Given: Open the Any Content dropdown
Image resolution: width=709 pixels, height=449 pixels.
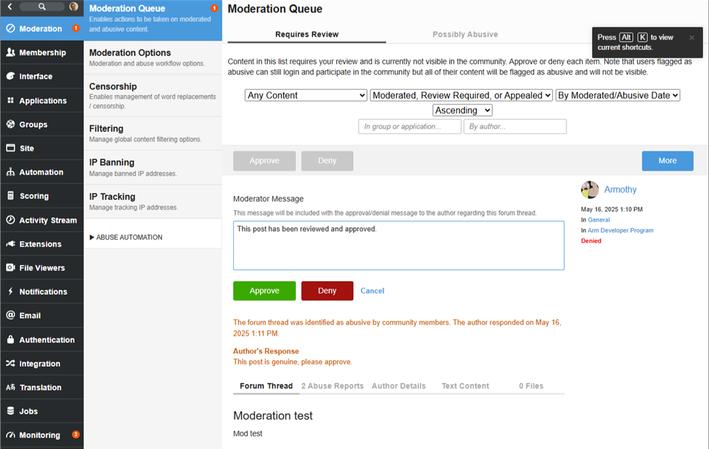Looking at the screenshot, I should pyautogui.click(x=306, y=95).
